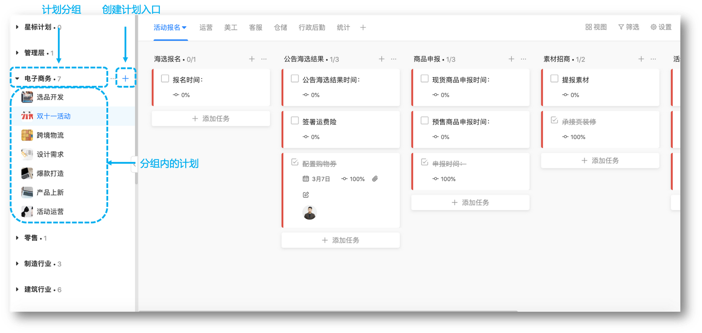Check the 预售商品申报时间 task checkbox

[x=424, y=120]
